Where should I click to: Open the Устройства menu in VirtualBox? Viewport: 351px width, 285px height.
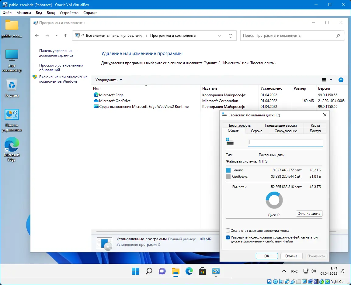(x=69, y=13)
